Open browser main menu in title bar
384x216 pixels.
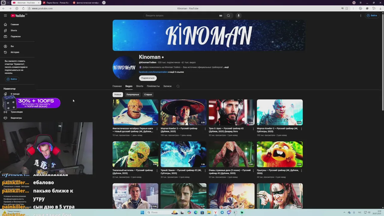point(361,3)
